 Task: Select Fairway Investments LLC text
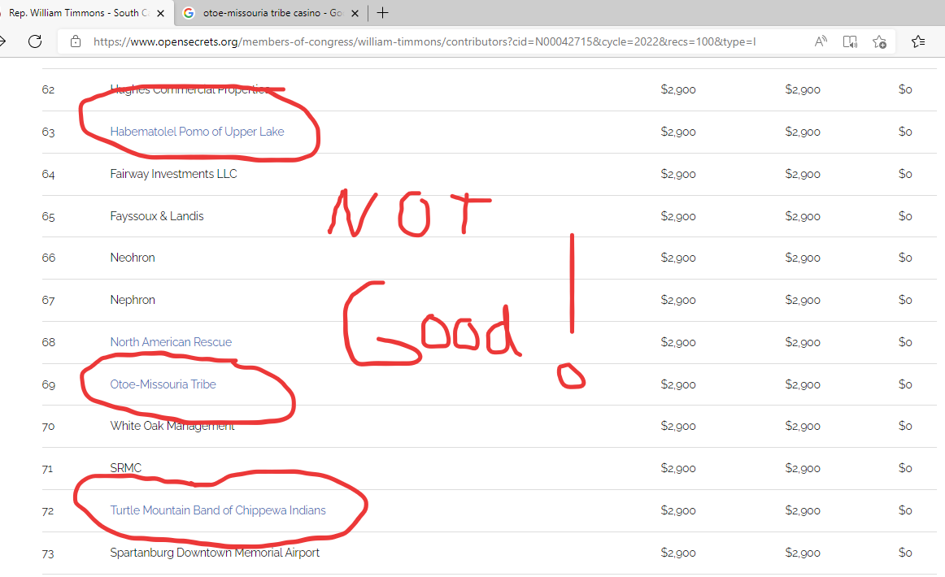[173, 174]
